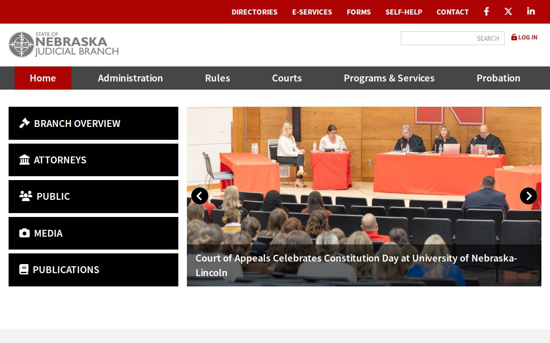550x343 pixels.
Task: Click the Log In link
Action: point(524,37)
